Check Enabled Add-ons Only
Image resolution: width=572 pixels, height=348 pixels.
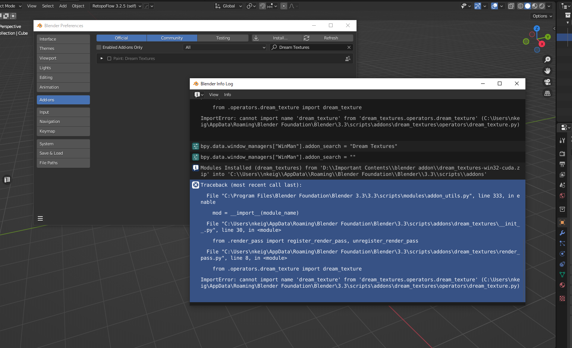tap(99, 47)
